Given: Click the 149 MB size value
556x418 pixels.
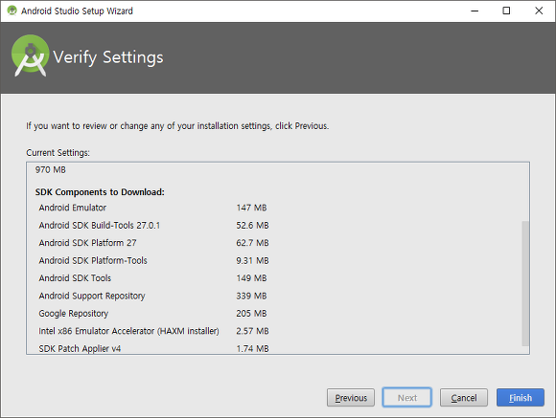Looking at the screenshot, I should point(251,278).
